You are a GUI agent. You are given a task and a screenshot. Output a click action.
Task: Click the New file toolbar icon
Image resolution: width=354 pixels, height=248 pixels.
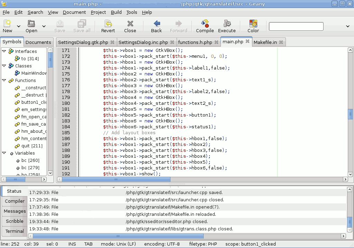click(x=8, y=24)
